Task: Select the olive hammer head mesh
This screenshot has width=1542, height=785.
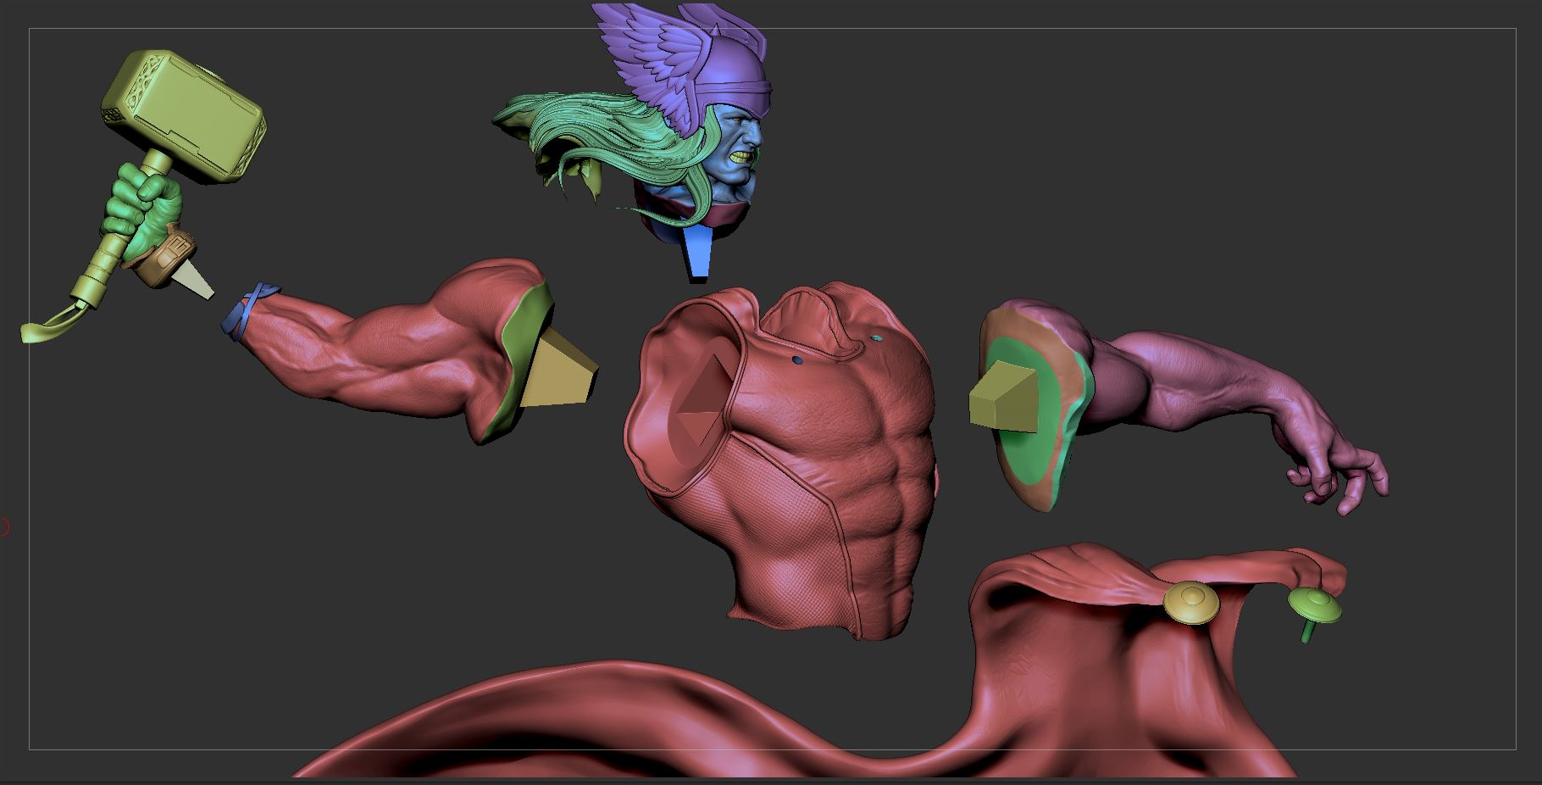Action: [182, 117]
